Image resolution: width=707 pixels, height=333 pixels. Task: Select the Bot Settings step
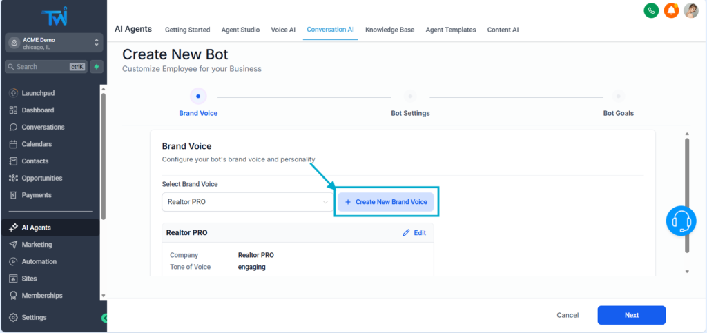pos(410,97)
